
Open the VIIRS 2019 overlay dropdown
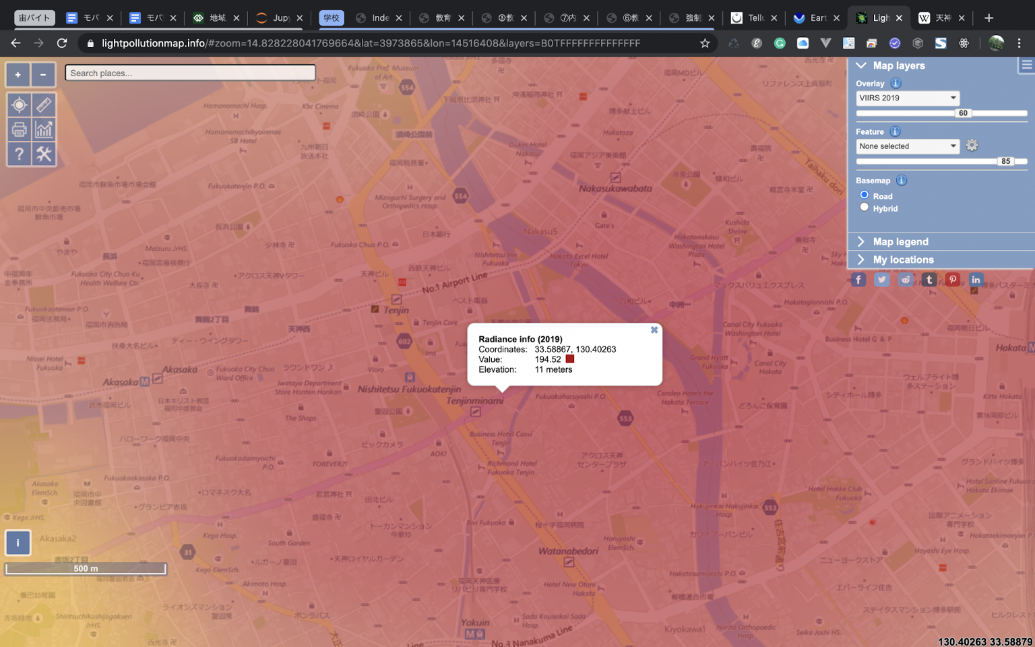[x=908, y=98]
